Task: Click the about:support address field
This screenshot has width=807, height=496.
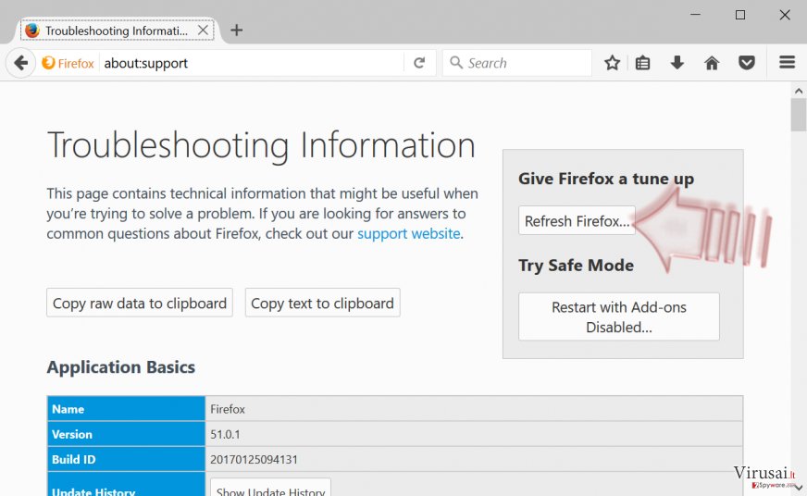Action: (x=252, y=63)
